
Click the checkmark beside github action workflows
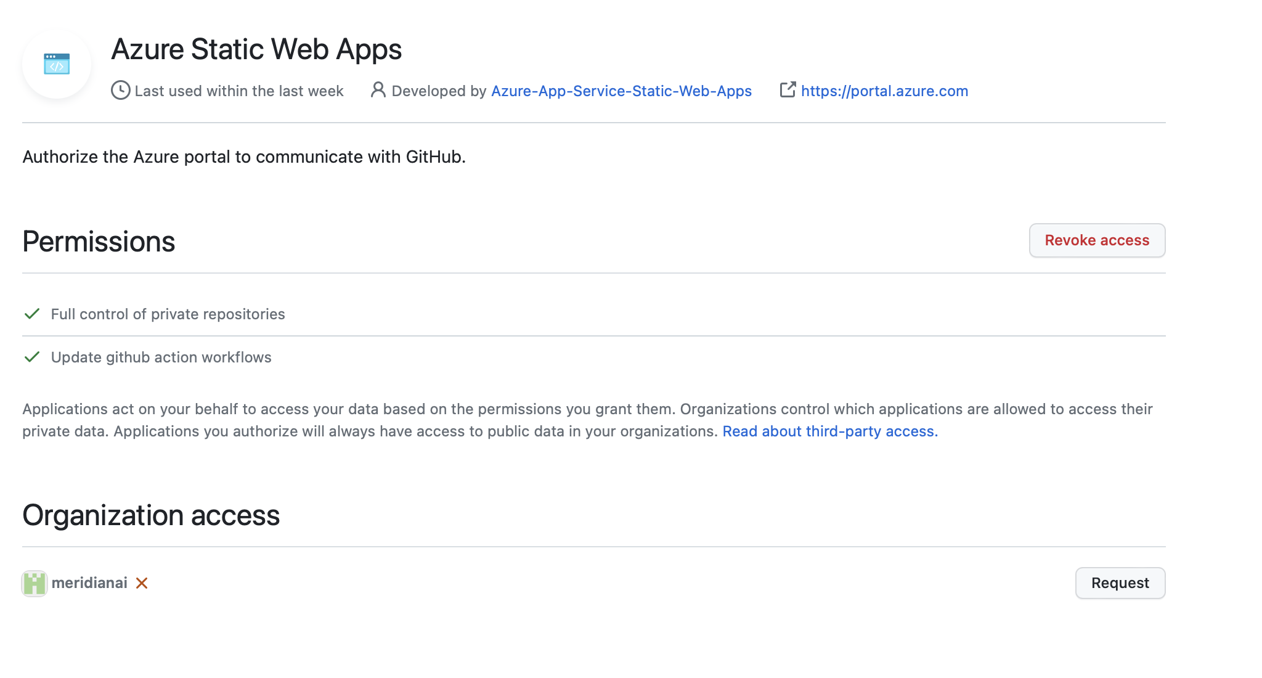point(33,357)
